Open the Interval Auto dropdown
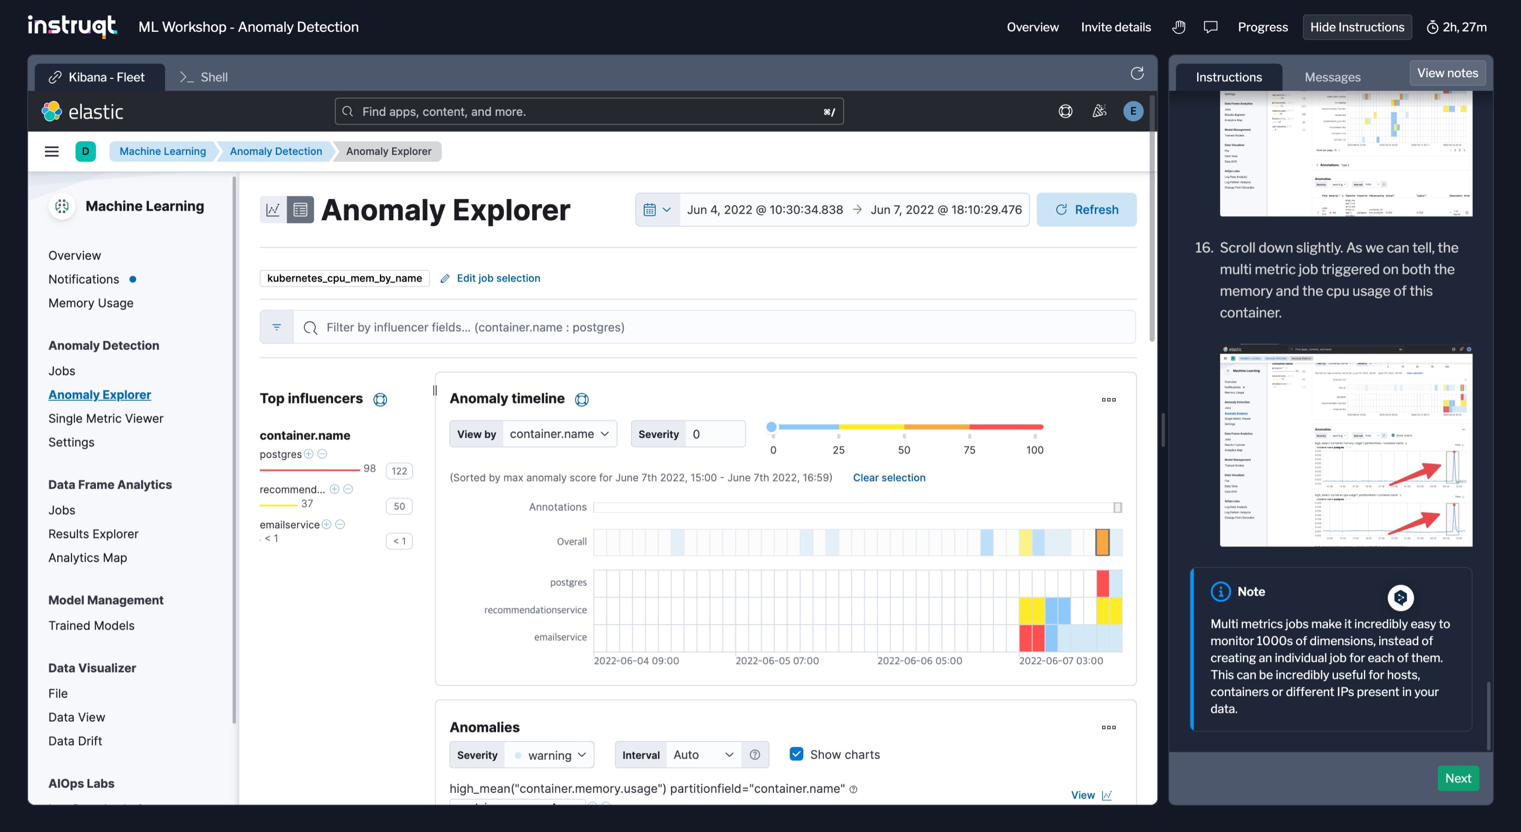 pyautogui.click(x=703, y=755)
